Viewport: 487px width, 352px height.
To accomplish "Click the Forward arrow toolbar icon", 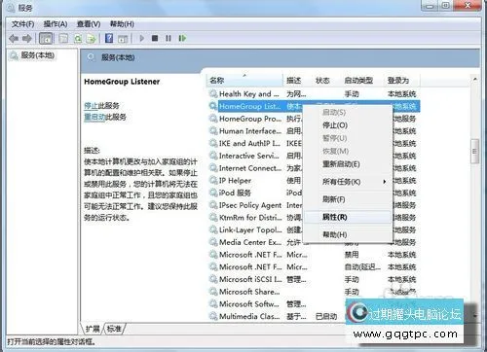I will coord(27,38).
